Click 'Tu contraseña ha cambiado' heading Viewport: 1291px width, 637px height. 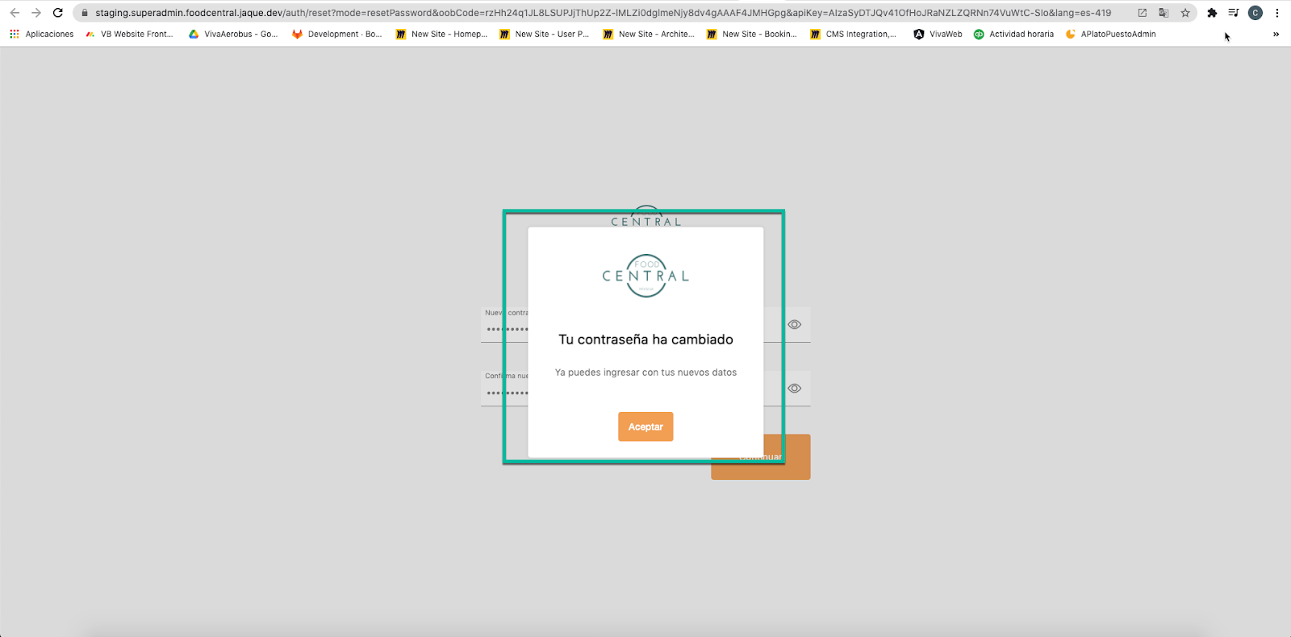click(x=645, y=339)
